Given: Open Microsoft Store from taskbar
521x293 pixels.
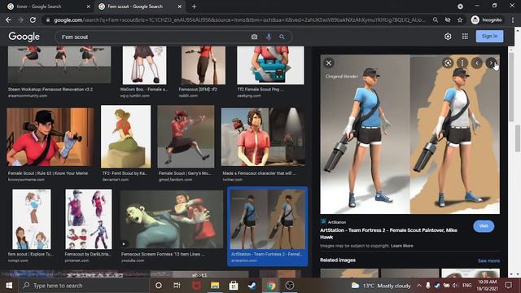Looking at the screenshot, I should coord(234,286).
